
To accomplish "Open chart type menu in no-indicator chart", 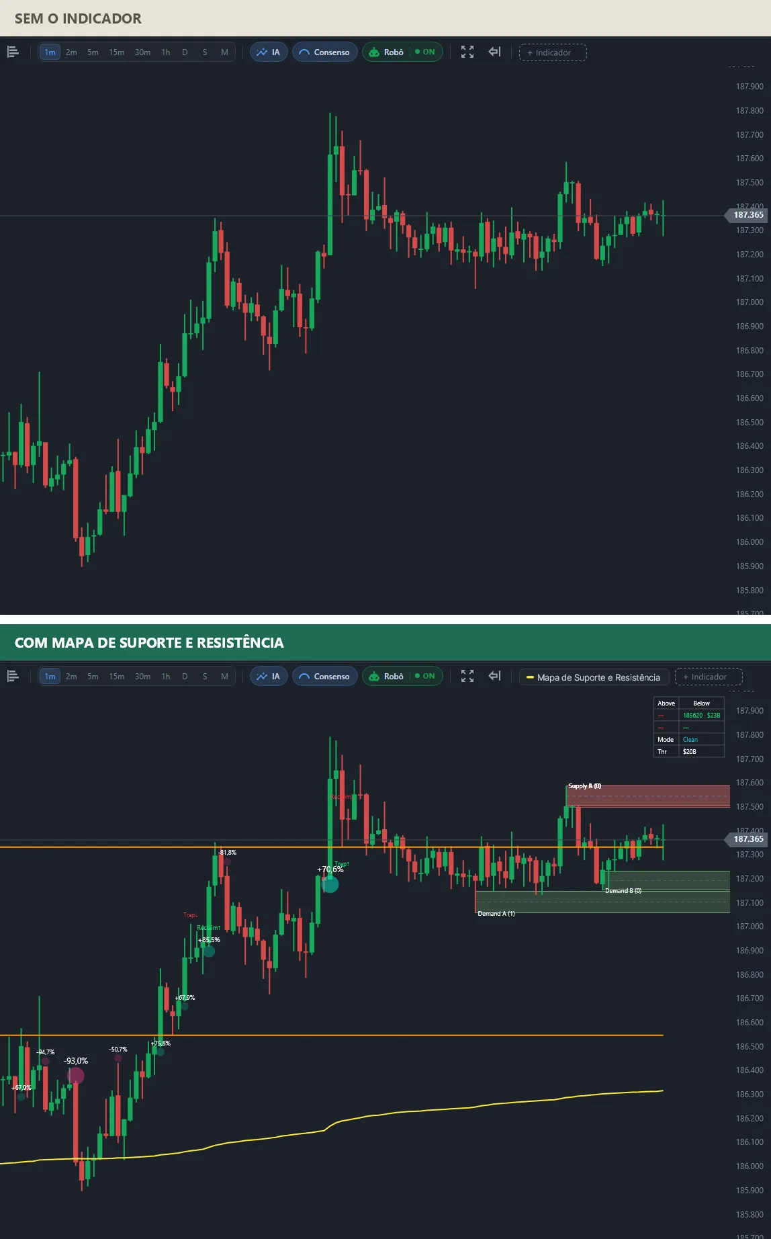I will (13, 52).
